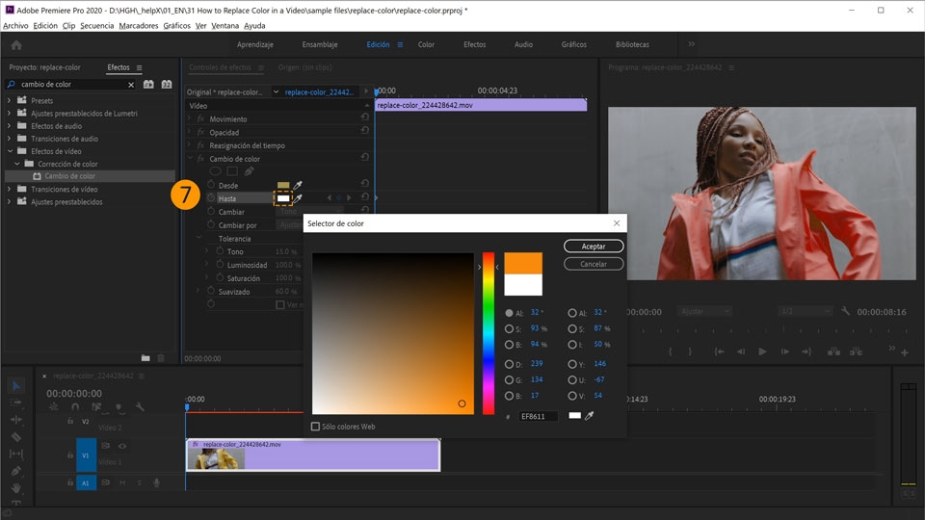Click the Cancelar button in color picker
This screenshot has height=520, width=925.
[x=594, y=264]
